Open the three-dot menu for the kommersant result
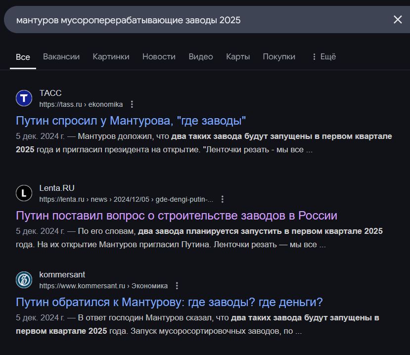Viewport: 410px width, 355px height. (x=177, y=286)
